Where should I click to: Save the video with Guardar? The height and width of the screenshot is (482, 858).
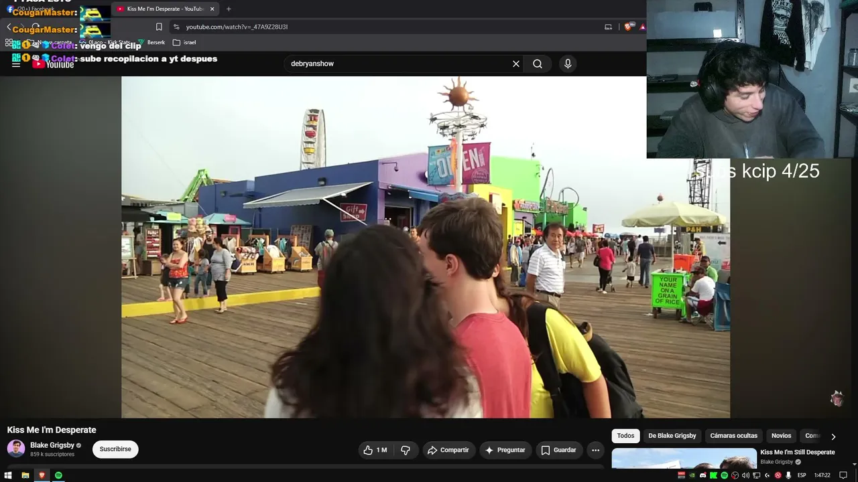[559, 450]
